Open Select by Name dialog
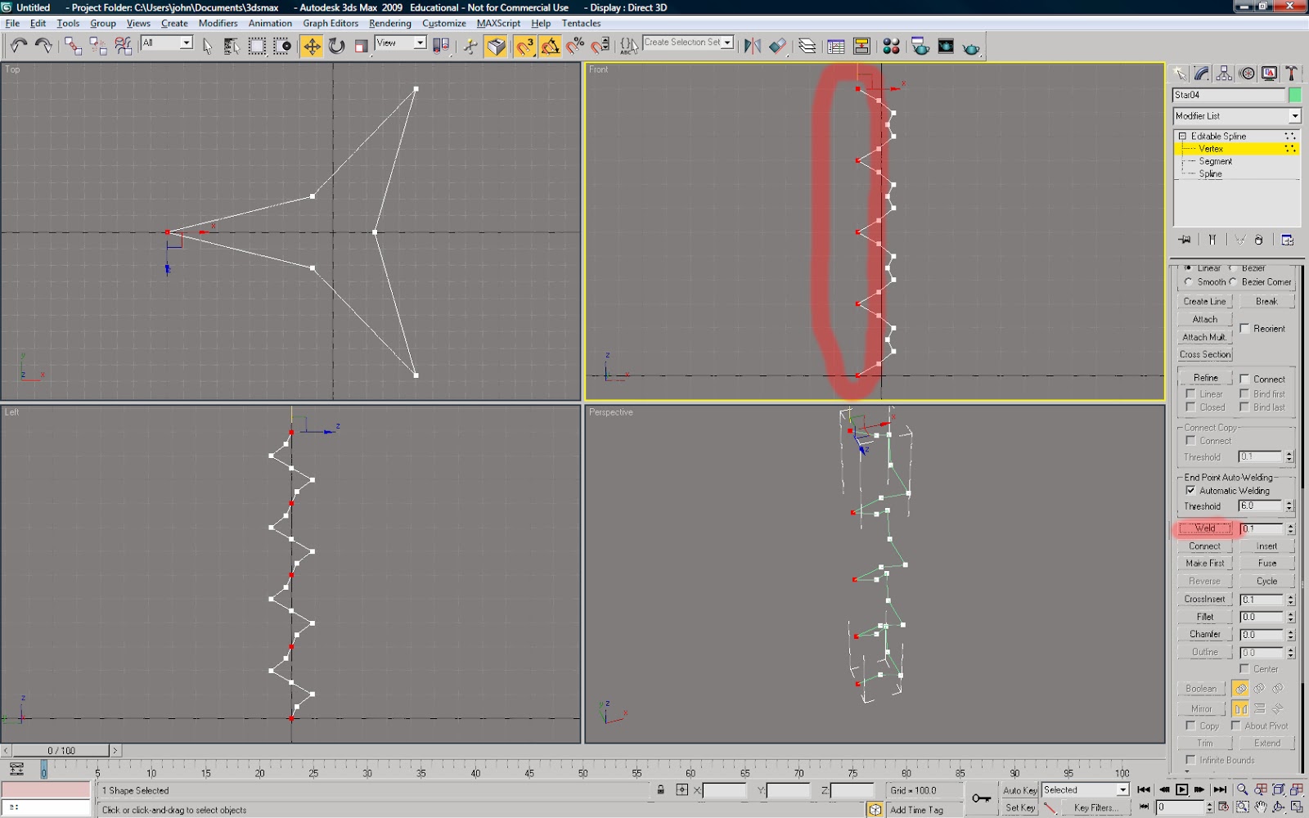Viewport: 1309px width, 818px height. [x=232, y=47]
